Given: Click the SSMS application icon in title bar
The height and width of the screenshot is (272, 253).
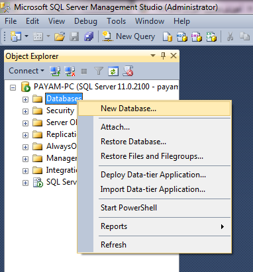Looking at the screenshot, I should coord(5,7).
